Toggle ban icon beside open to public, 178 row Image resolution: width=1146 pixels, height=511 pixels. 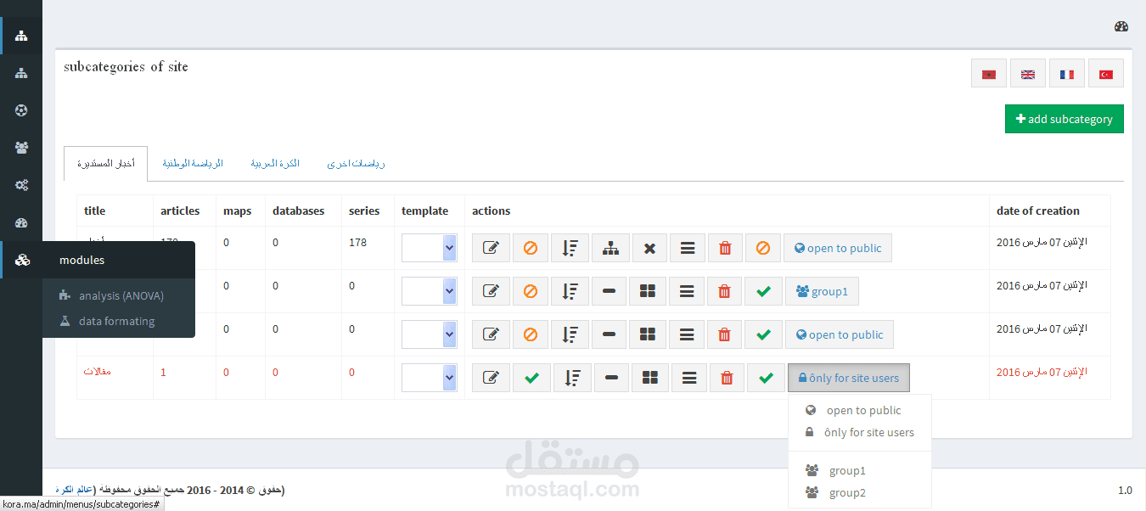[763, 248]
